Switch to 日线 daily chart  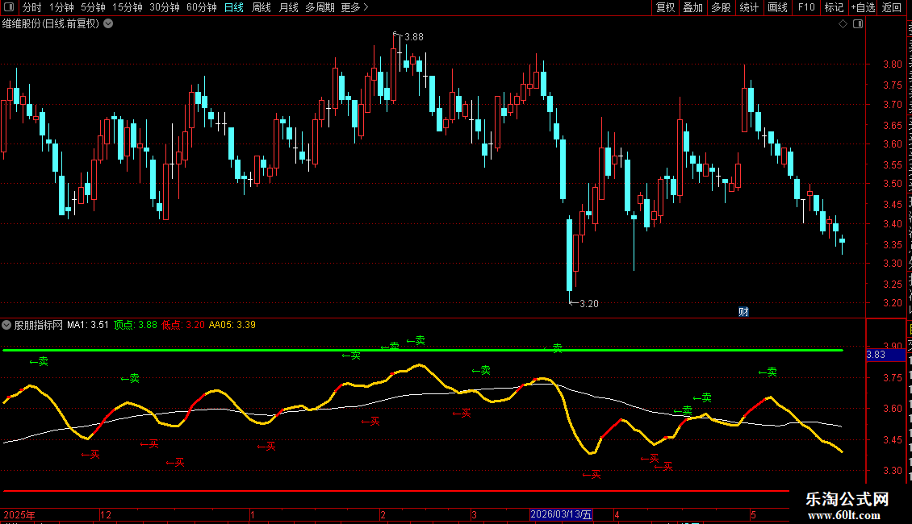tap(234, 7)
